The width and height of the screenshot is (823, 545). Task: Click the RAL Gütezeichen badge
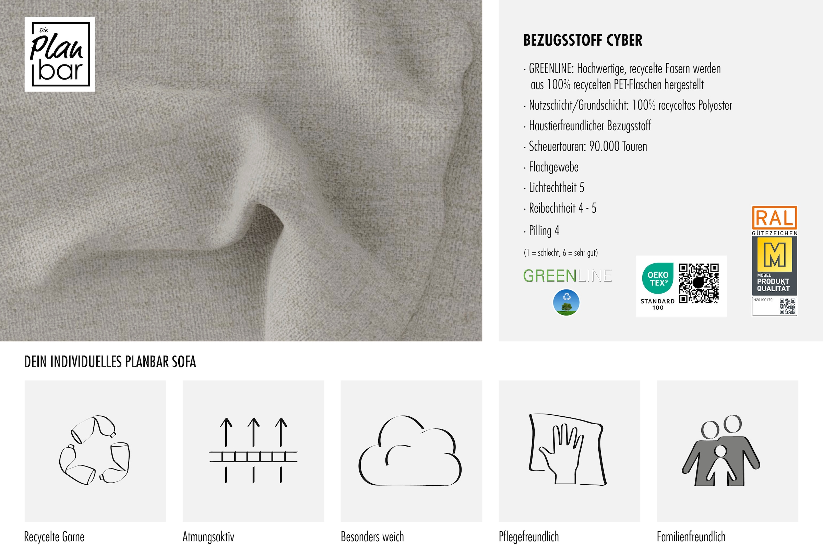click(x=774, y=260)
